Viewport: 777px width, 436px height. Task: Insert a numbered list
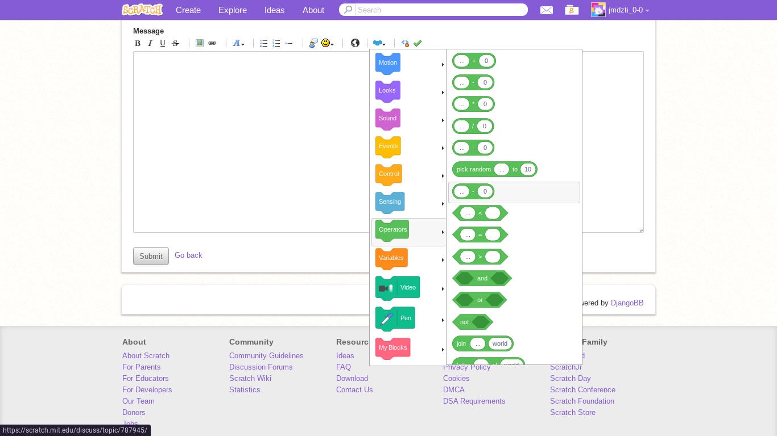click(x=276, y=43)
